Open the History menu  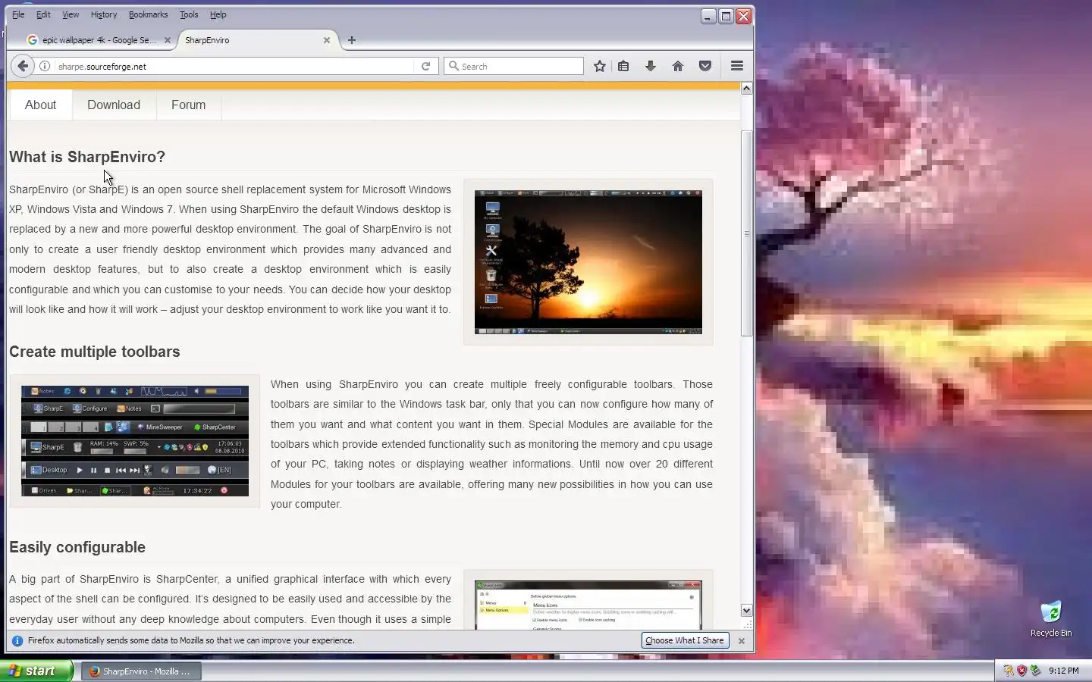[x=104, y=14]
